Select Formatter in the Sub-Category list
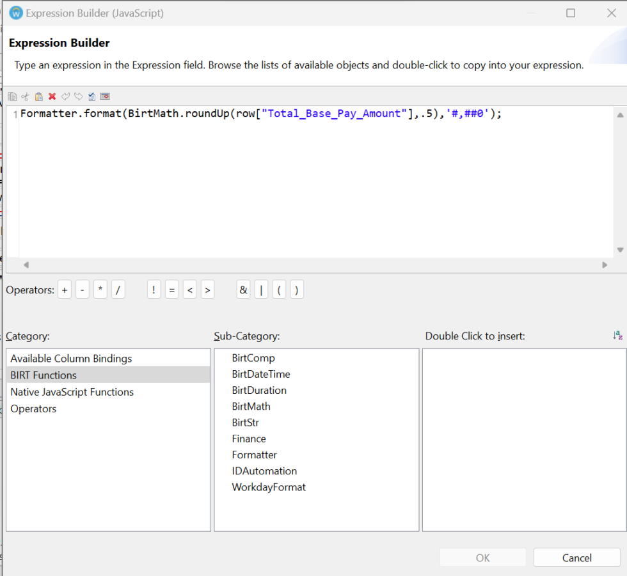 [254, 455]
